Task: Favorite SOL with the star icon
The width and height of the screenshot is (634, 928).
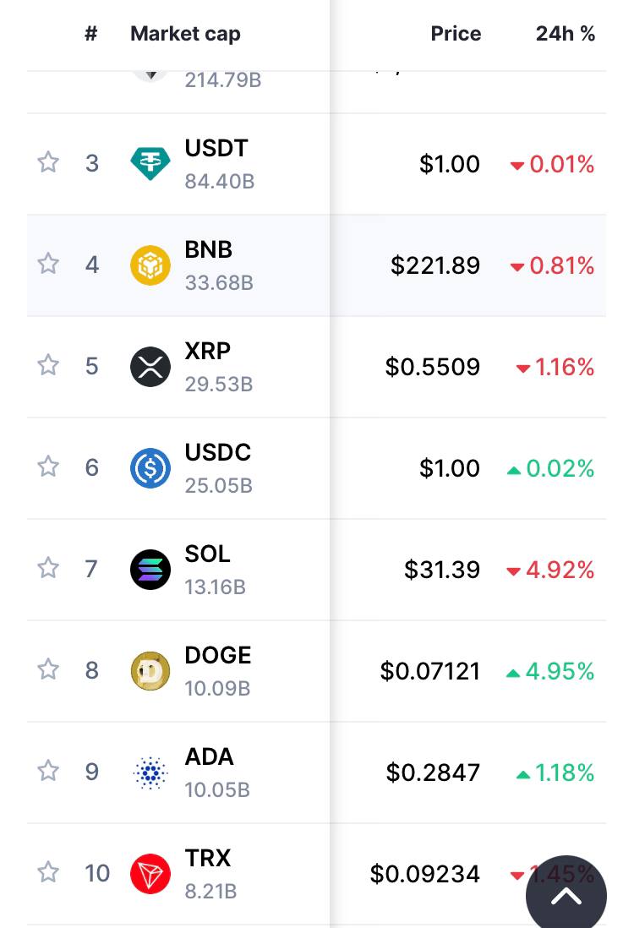Action: (x=48, y=568)
